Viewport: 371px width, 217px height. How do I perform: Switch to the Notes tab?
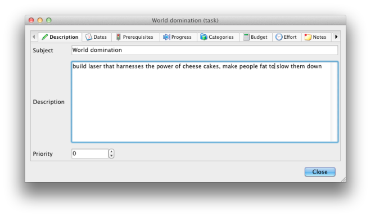click(316, 37)
